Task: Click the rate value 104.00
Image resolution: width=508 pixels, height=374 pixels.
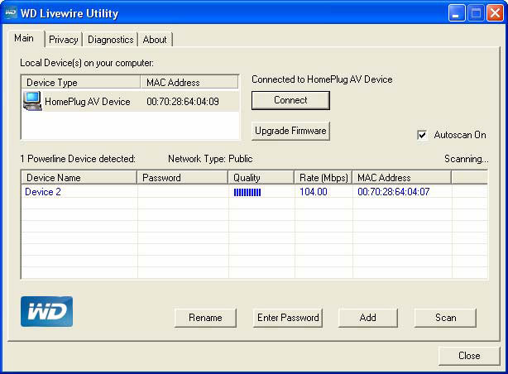Action: [314, 192]
